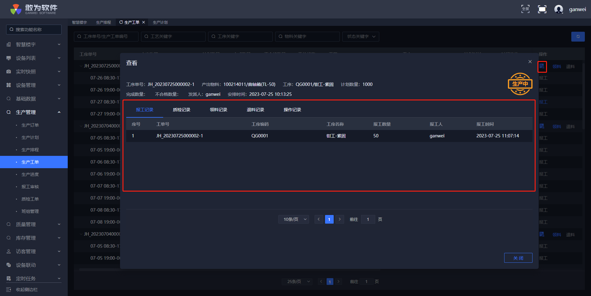Viewport: 591px width, 296px height.
Task: Click the screen maximize icon beside avatar
Action: [542, 9]
